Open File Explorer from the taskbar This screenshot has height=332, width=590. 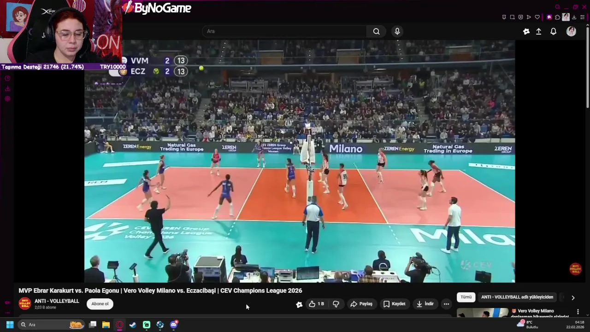click(x=106, y=325)
